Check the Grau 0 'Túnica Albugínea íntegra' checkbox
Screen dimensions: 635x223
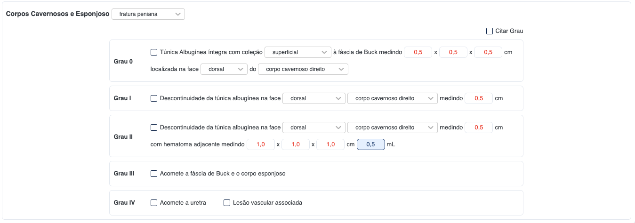click(x=154, y=52)
